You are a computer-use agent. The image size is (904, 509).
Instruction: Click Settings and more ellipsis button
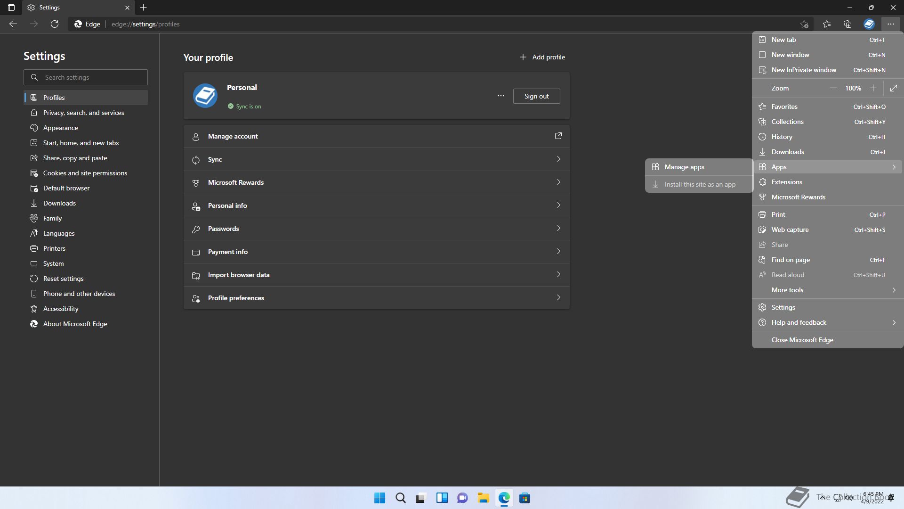click(x=891, y=24)
